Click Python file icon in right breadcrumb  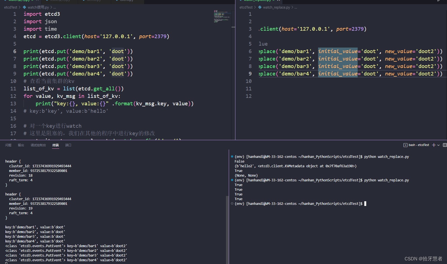click(260, 7)
